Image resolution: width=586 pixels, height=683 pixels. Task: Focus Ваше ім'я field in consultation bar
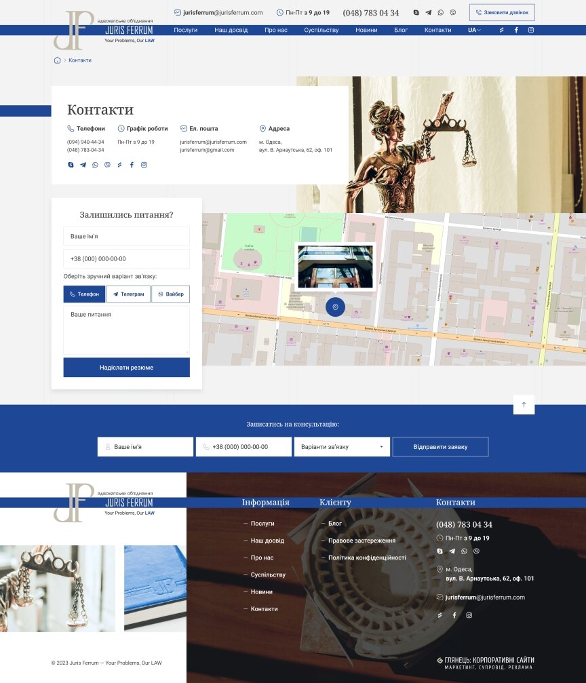coord(145,447)
